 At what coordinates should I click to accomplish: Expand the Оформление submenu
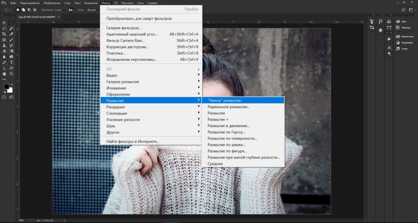pos(151,94)
